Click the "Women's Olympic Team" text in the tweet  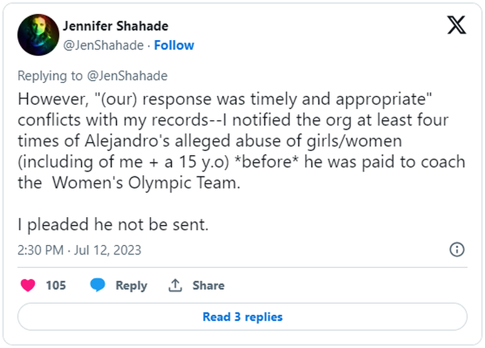[145, 184]
